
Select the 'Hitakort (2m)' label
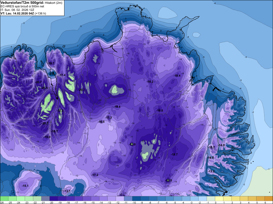[x=54, y=3]
